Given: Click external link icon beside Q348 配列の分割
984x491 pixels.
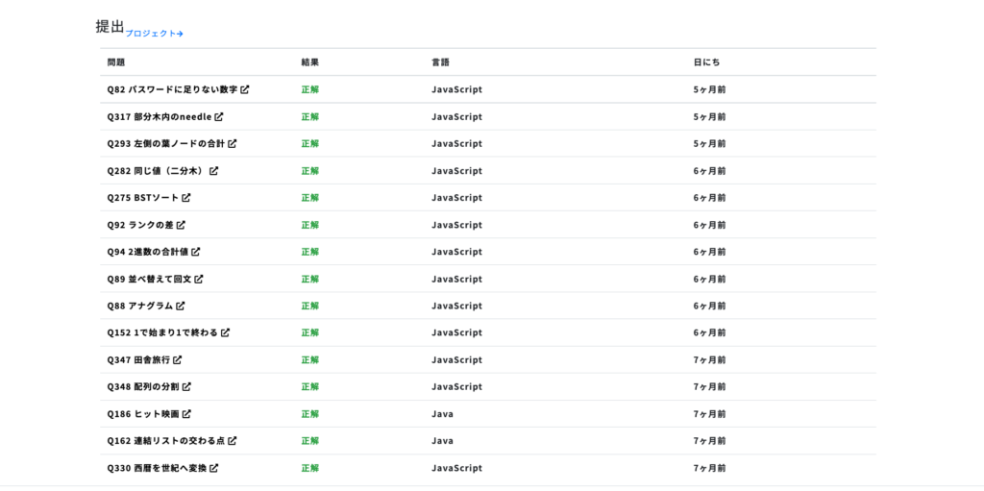Looking at the screenshot, I should coord(186,387).
